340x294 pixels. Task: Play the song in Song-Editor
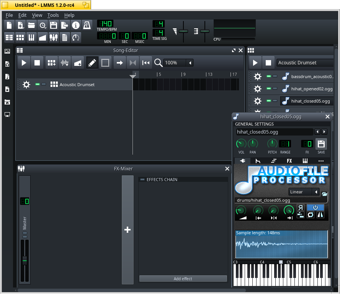[x=24, y=63]
